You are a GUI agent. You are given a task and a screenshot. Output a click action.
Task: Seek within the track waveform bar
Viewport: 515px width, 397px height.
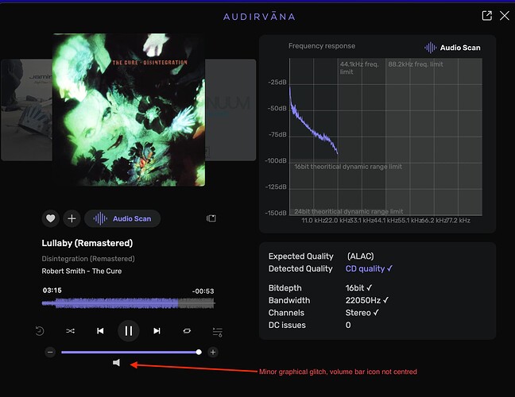(x=129, y=303)
